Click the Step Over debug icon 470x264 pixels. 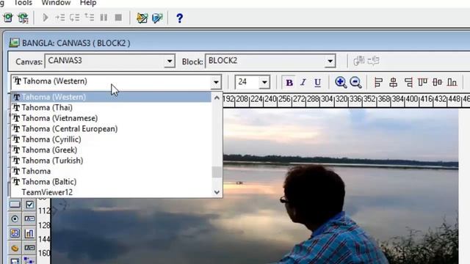click(x=75, y=18)
